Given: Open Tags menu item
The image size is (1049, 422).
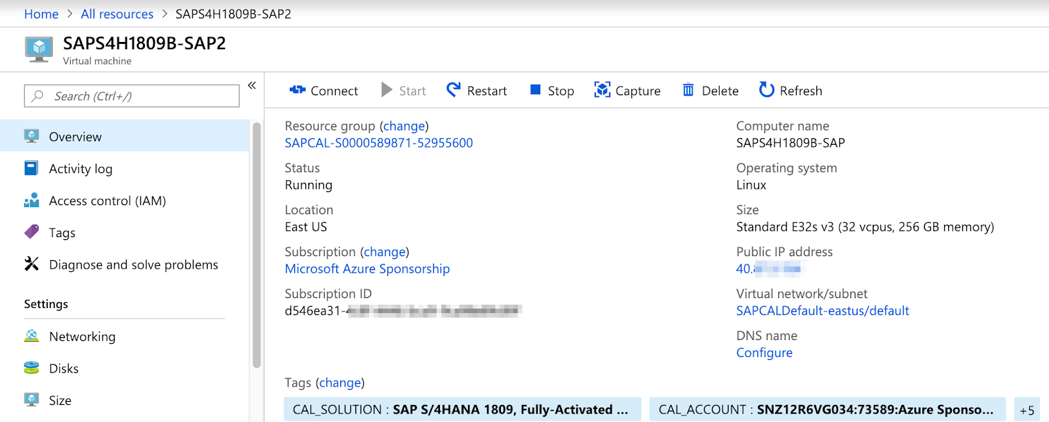Looking at the screenshot, I should point(125,233).
